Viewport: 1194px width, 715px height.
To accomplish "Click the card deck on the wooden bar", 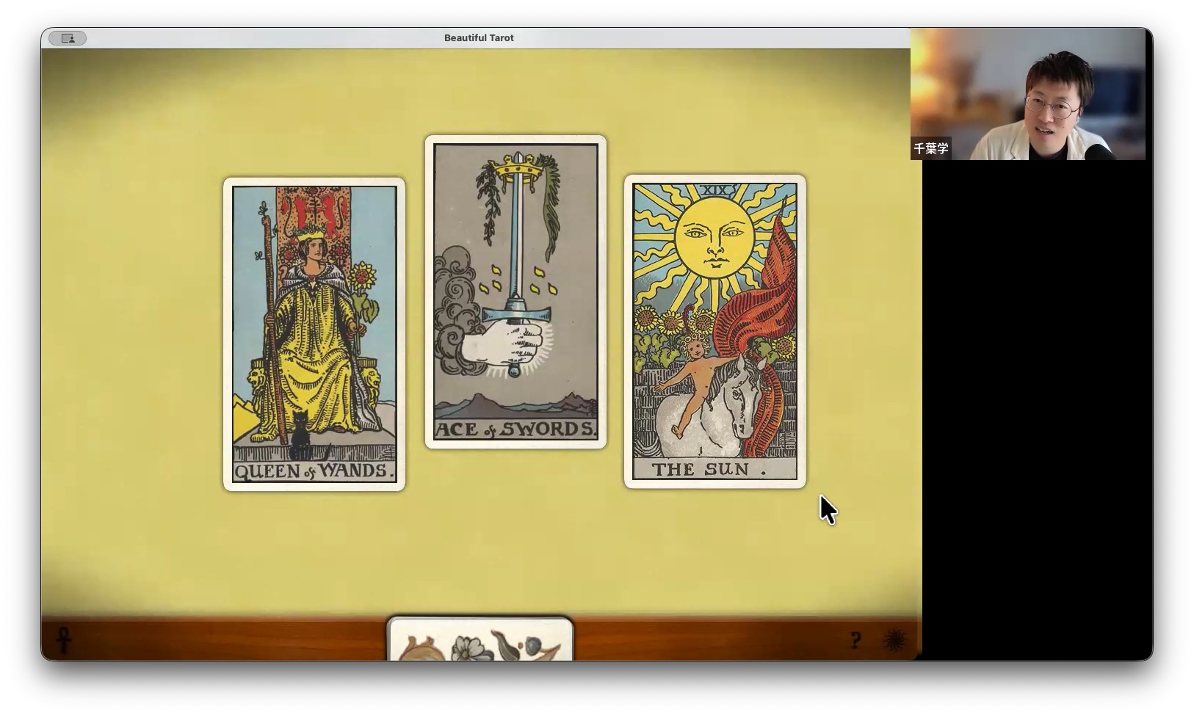I will coord(480,639).
